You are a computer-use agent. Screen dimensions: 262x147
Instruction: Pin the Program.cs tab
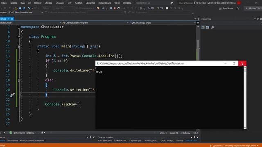click(x=9, y=19)
